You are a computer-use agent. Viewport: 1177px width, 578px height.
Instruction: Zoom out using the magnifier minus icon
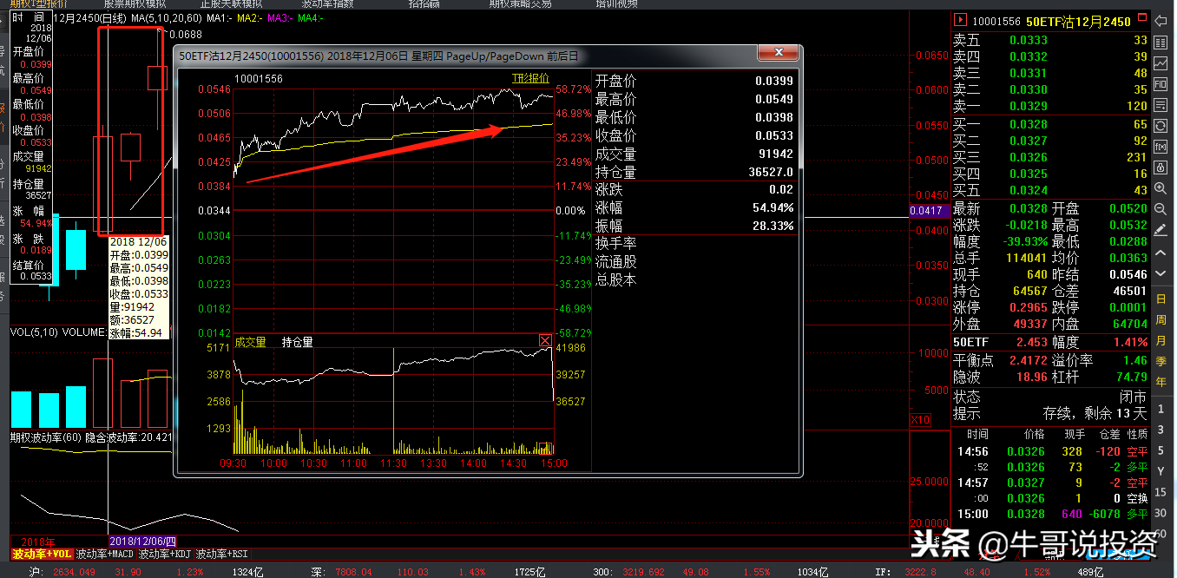click(1160, 209)
